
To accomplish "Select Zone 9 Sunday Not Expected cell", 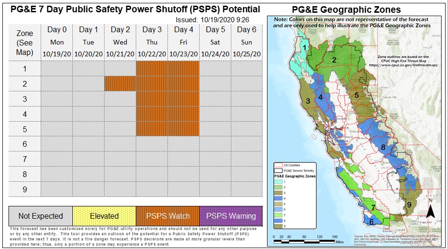I will [x=246, y=189].
